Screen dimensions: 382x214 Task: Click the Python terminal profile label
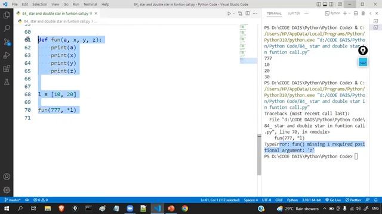332,13
